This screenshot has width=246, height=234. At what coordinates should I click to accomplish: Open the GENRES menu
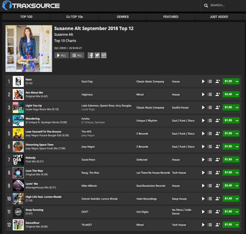pyautogui.click(x=123, y=17)
